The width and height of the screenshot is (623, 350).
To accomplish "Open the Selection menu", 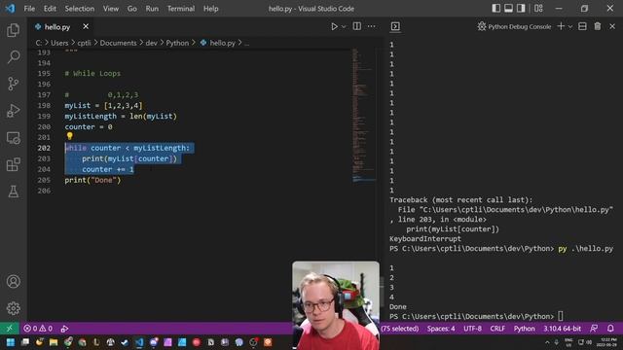I will [80, 9].
